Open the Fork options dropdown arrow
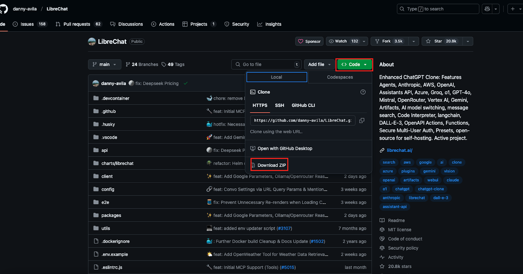 (413, 41)
